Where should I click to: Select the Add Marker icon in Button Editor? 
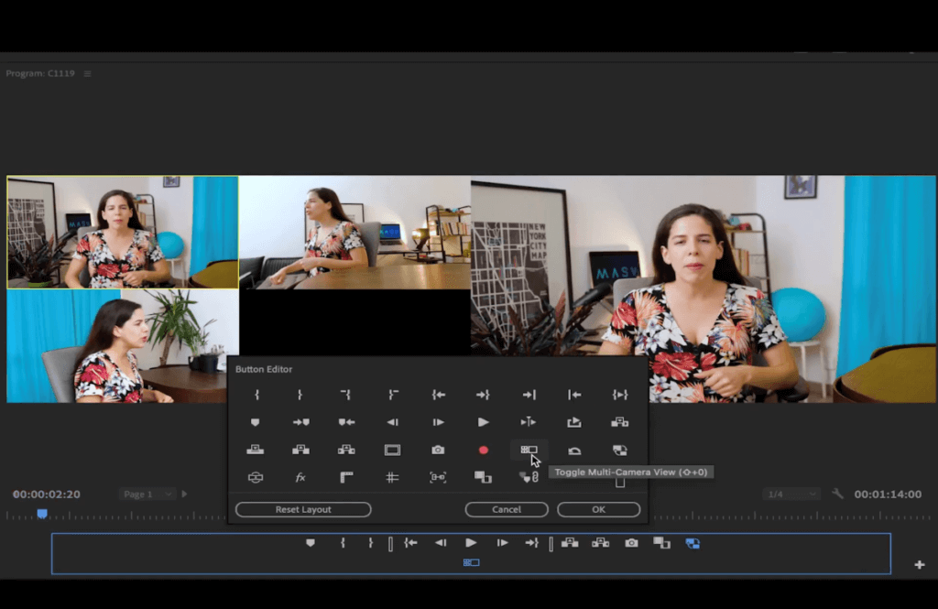pos(256,421)
